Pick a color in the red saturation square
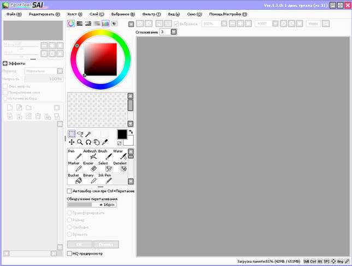The image size is (352, 266). pyautogui.click(x=101, y=60)
